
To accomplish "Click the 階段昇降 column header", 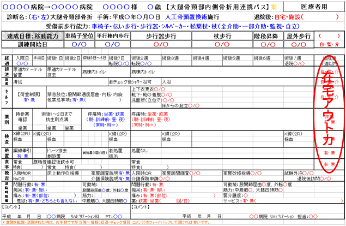I will pyautogui.click(x=263, y=36).
